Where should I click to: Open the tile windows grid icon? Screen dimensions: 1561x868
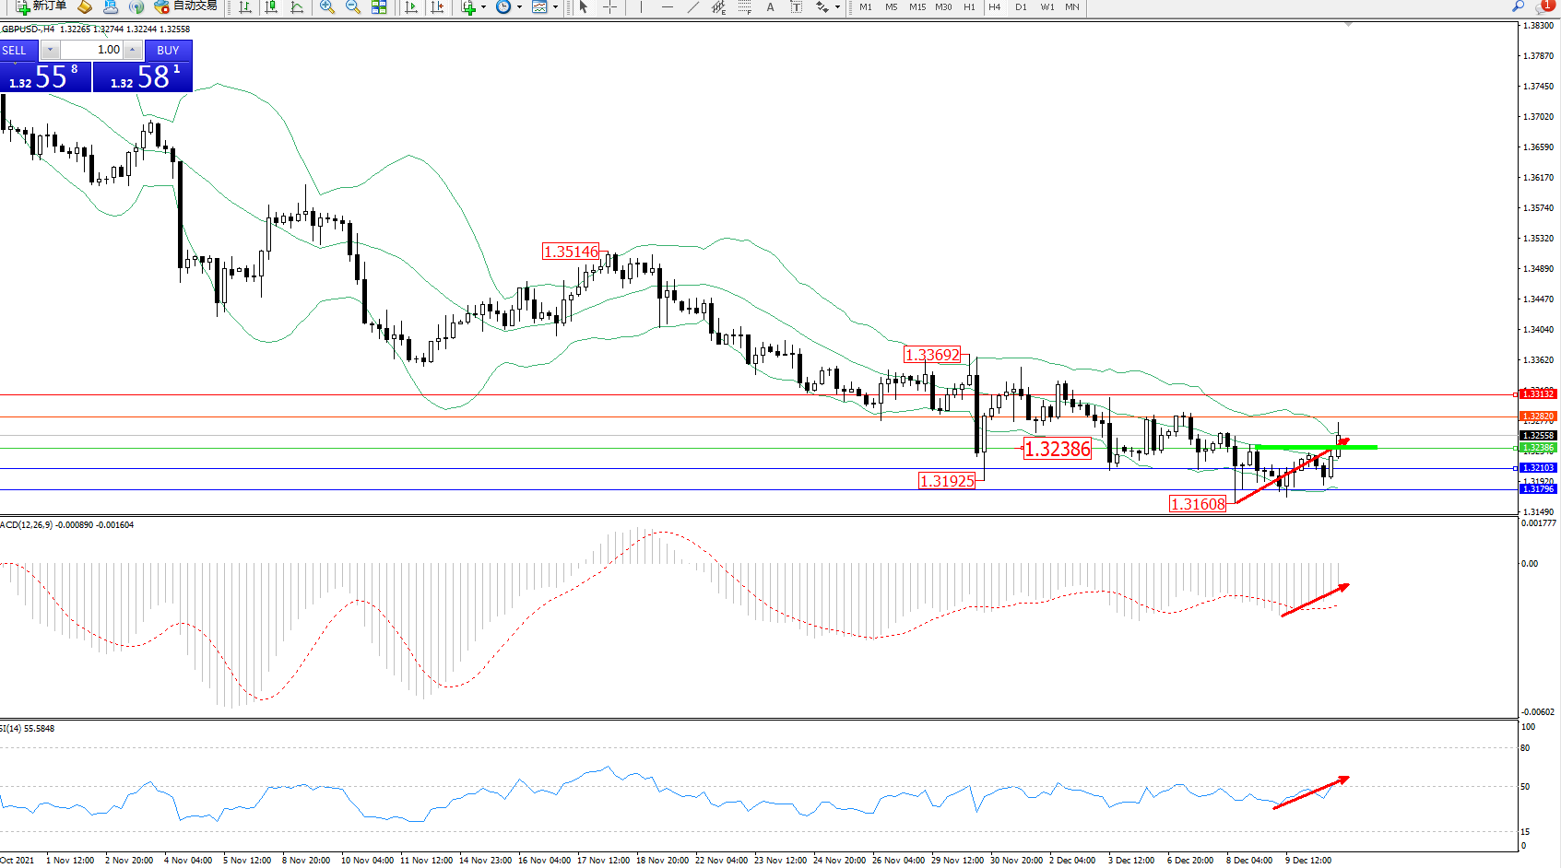coord(379,6)
